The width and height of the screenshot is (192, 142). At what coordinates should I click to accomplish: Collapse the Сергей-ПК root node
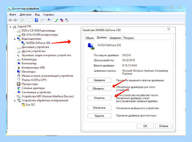pyautogui.click(x=11, y=27)
